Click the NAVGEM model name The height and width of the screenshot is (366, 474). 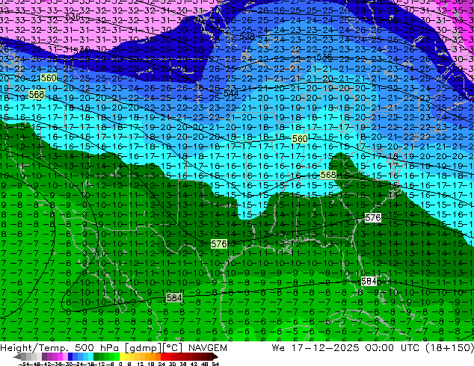(208, 348)
